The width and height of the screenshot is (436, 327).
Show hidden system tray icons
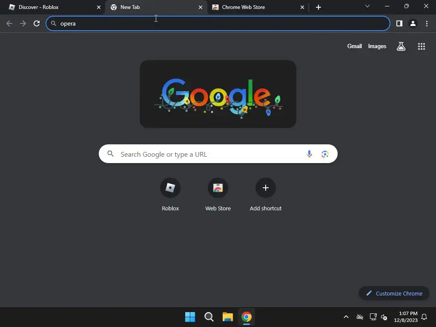click(346, 317)
